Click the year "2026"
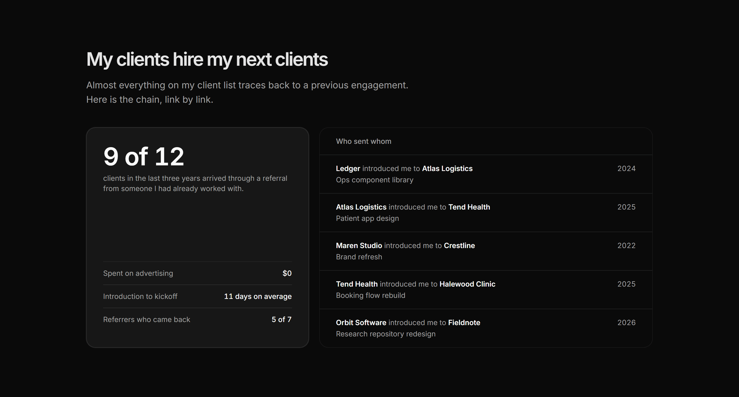 click(626, 323)
